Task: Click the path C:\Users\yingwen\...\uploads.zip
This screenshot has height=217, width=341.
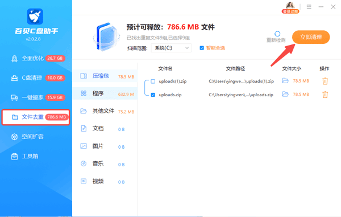Action: pyautogui.click(x=241, y=95)
